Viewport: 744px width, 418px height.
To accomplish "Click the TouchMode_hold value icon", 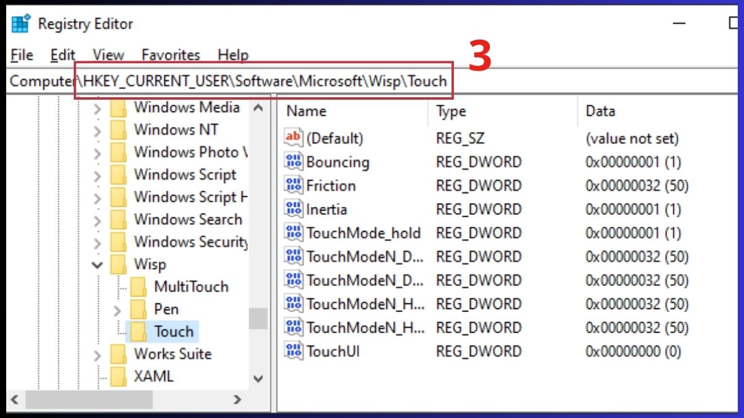I will (x=294, y=232).
